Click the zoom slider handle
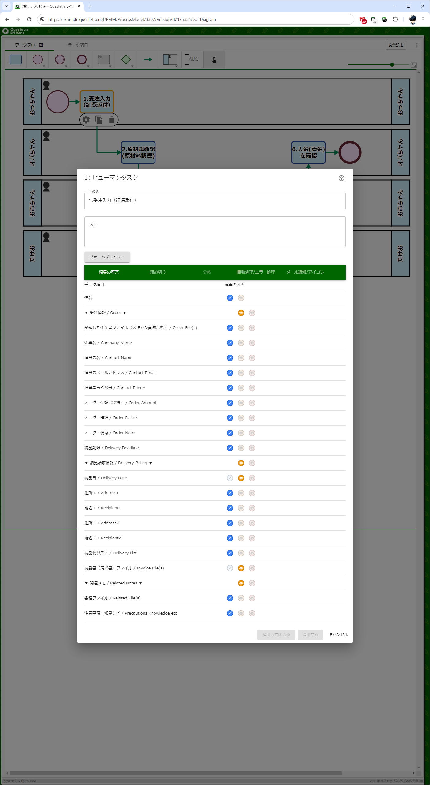The image size is (430, 785). pyautogui.click(x=392, y=65)
